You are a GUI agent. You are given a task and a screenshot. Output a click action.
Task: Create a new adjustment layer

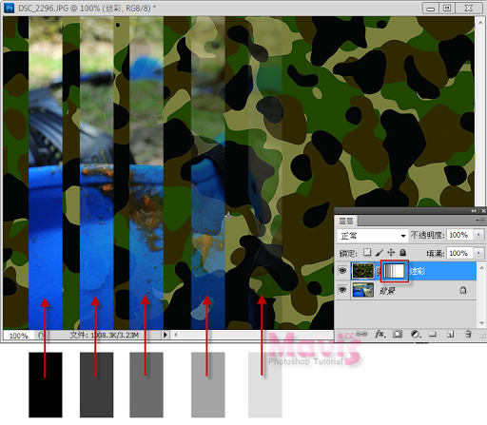415,334
